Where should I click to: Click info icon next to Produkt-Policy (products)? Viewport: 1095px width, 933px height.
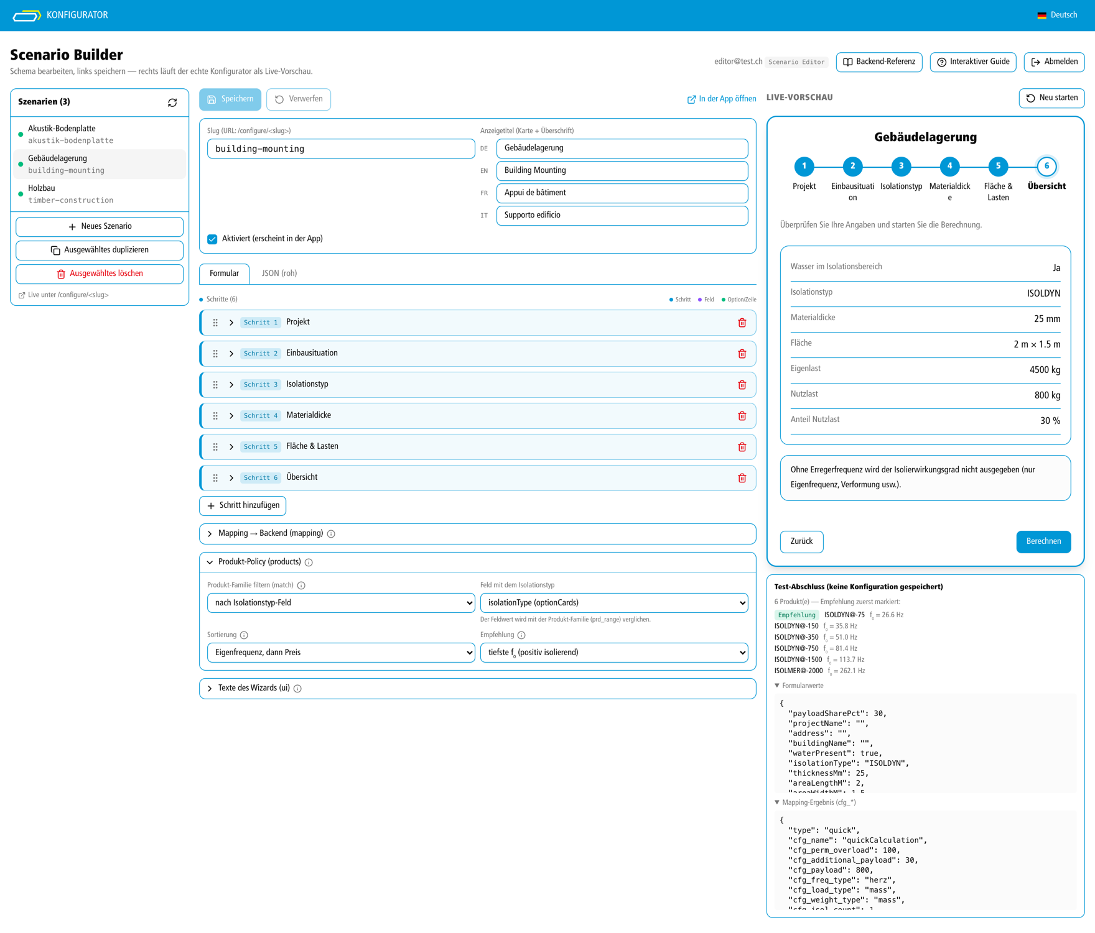coord(309,563)
